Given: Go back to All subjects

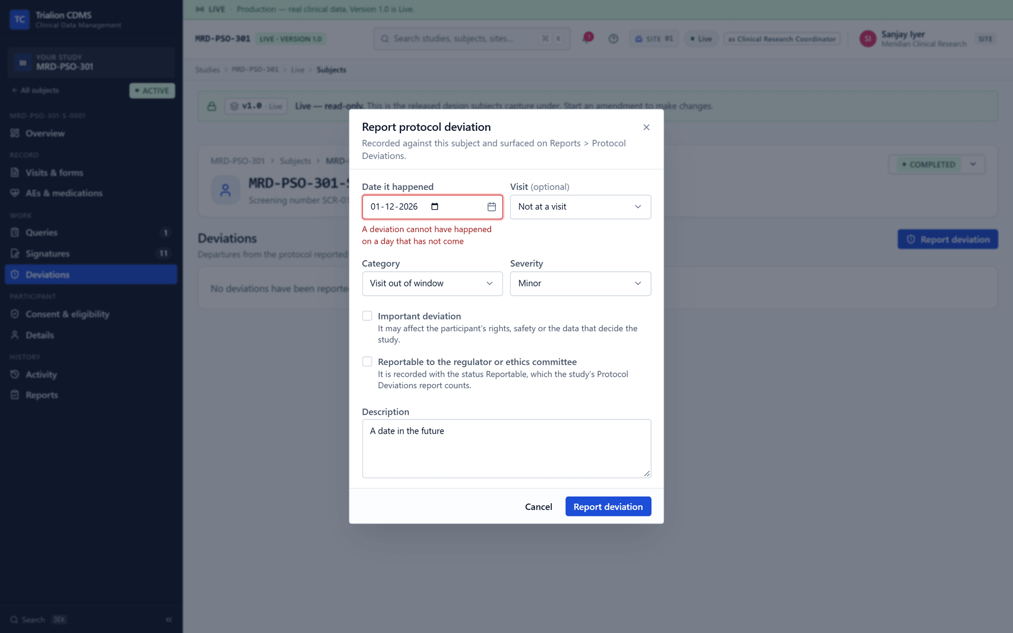Looking at the screenshot, I should coord(35,91).
